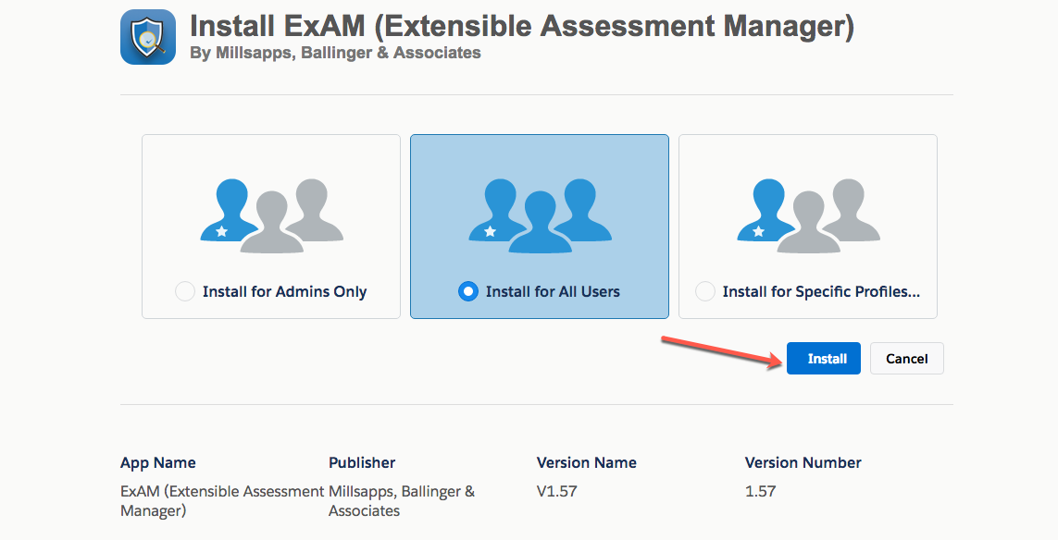Image resolution: width=1058 pixels, height=540 pixels.
Task: Click the V1.57 version name value
Action: point(556,492)
